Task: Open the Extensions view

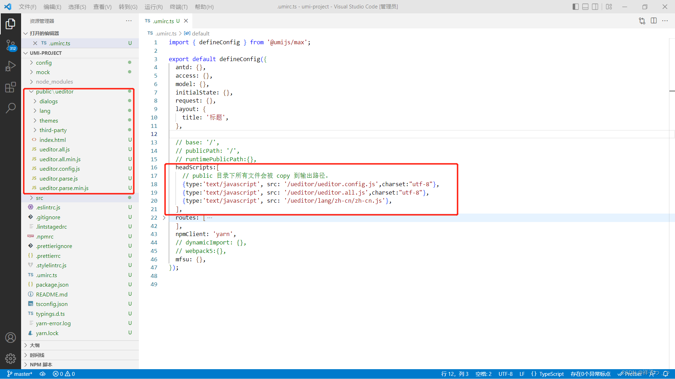Action: click(11, 87)
